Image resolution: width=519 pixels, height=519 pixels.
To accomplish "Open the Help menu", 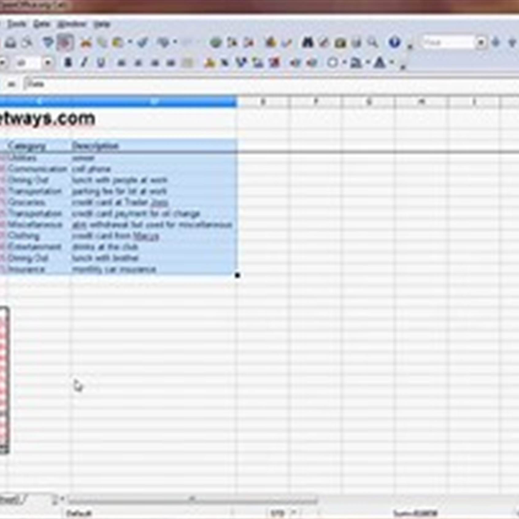I will tap(102, 24).
